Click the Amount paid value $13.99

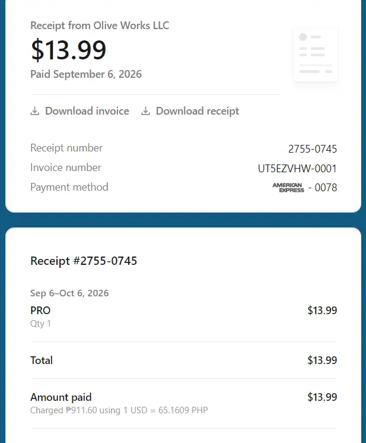(322, 397)
